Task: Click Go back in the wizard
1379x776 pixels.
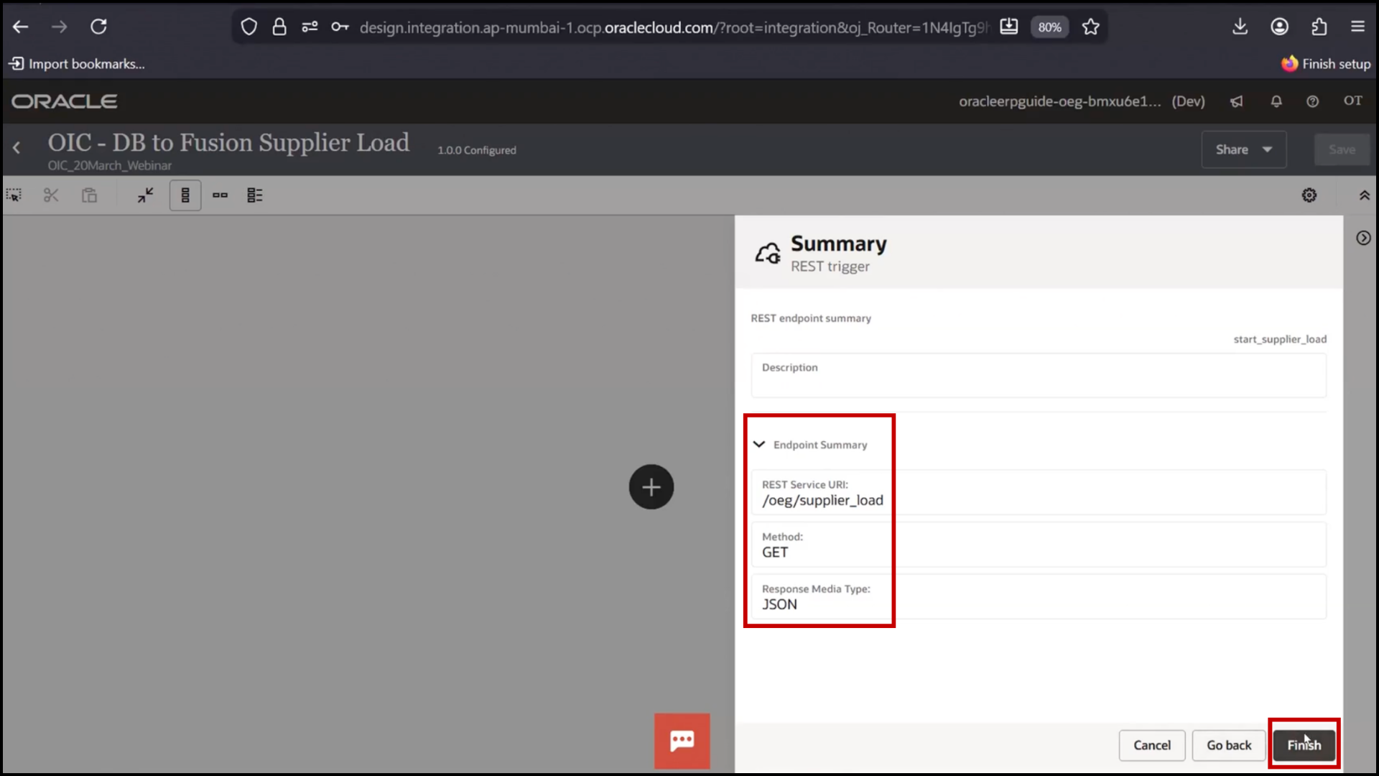Action: [1229, 745]
